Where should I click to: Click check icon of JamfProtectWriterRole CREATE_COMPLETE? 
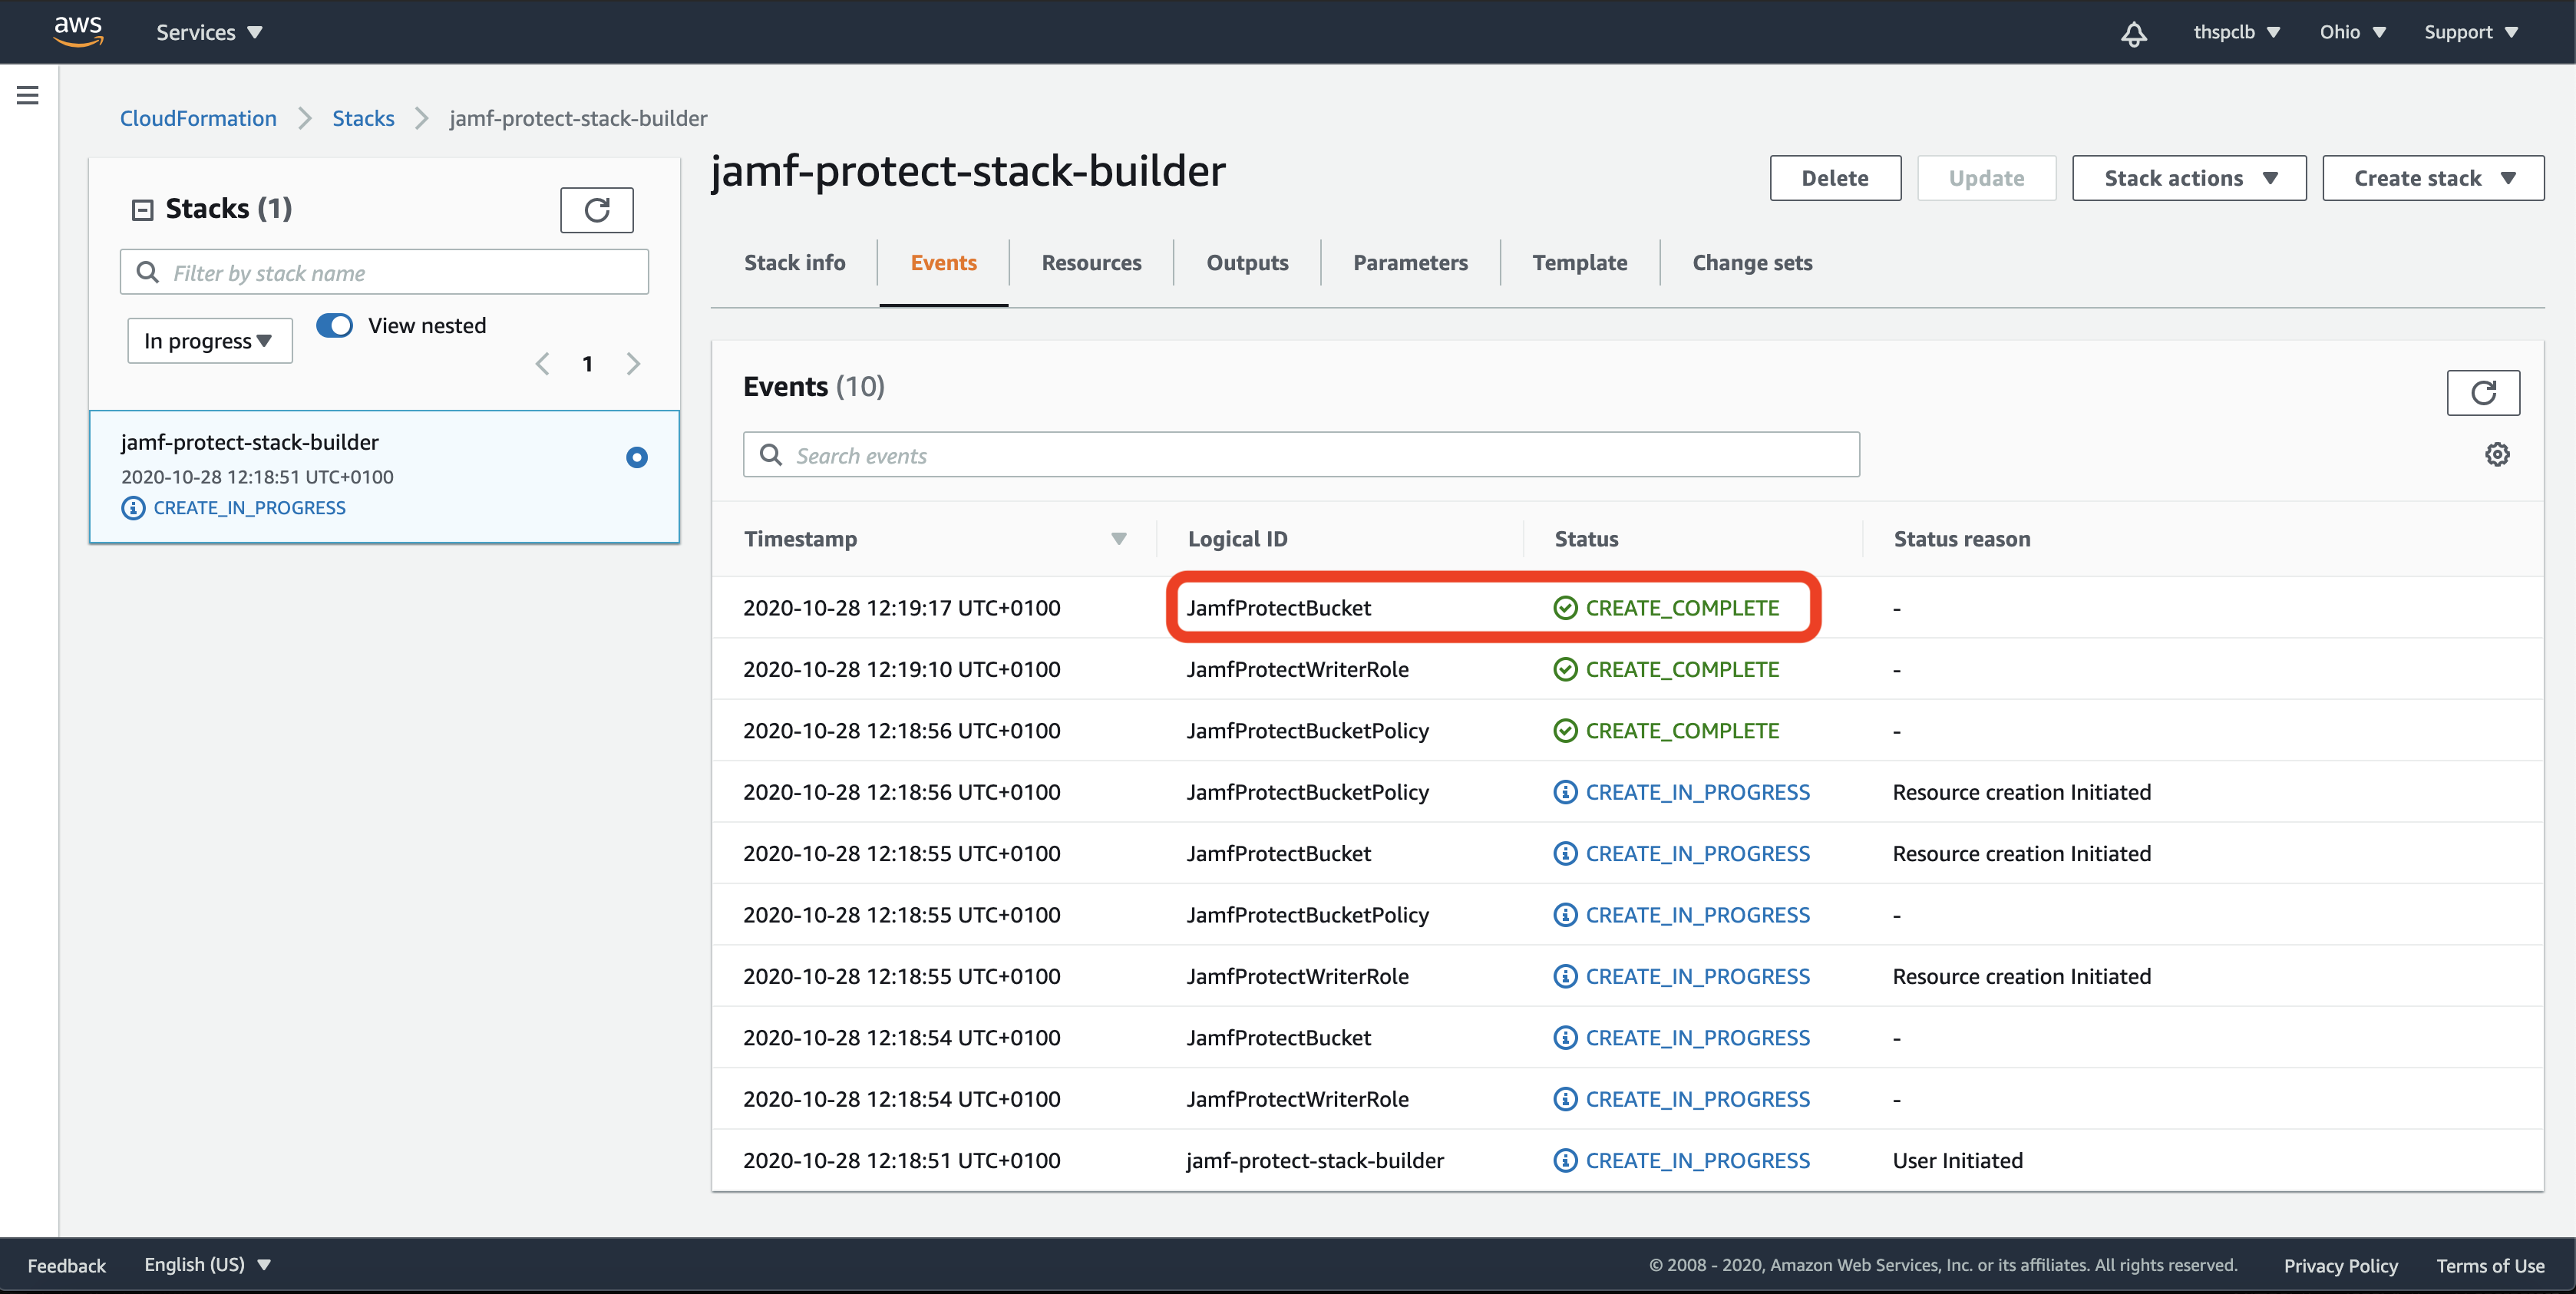tap(1565, 669)
